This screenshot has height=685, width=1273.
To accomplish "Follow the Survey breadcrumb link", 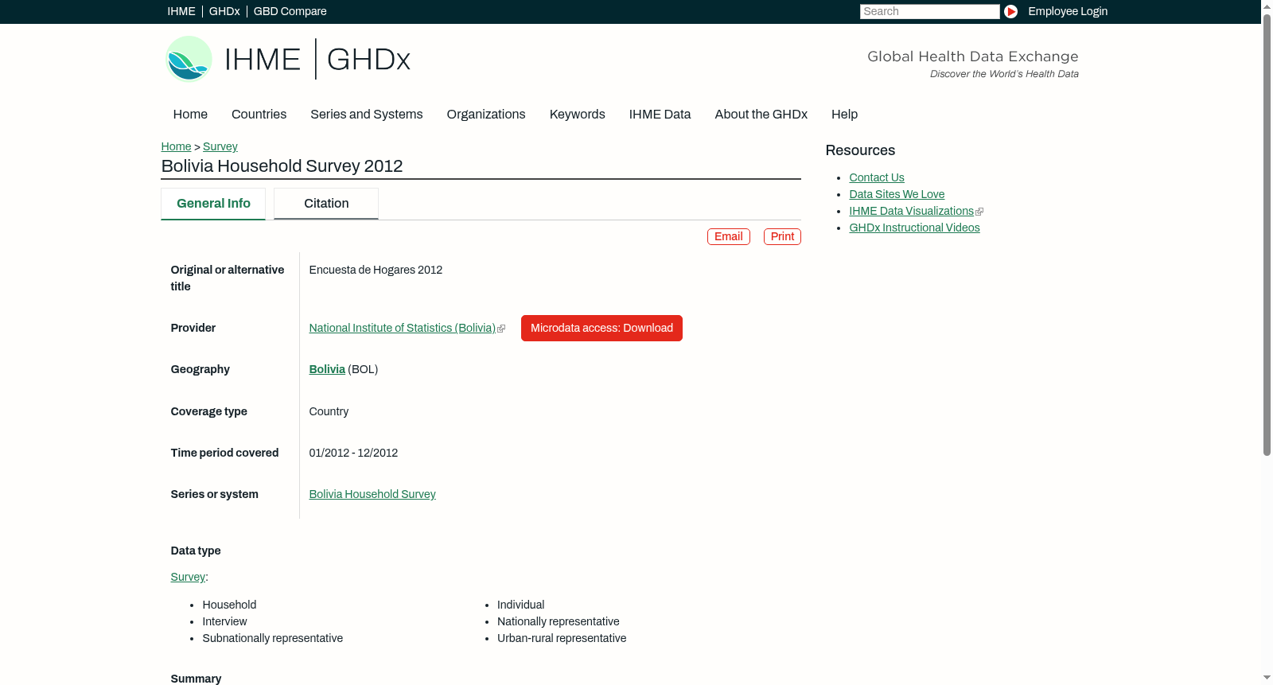I will coord(220,146).
